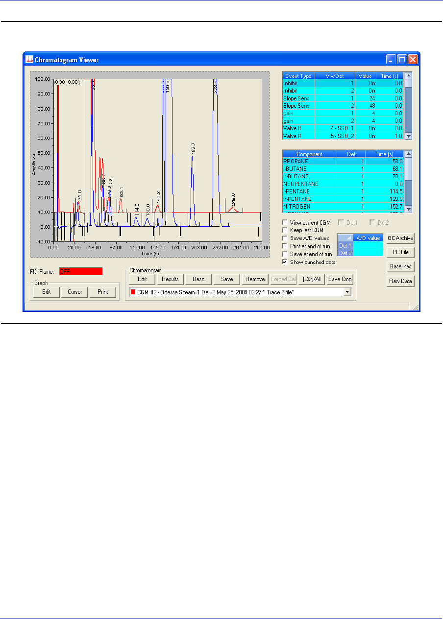Click the Det 1 A/D value cell
The width and height of the screenshot is (443, 619).
pyautogui.click(x=368, y=245)
